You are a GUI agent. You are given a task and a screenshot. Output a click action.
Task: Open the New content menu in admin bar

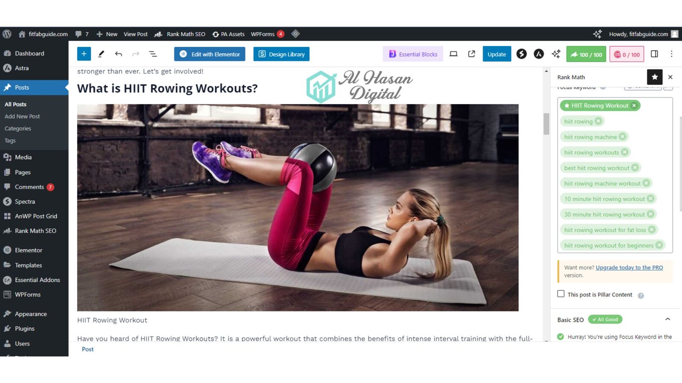click(107, 34)
